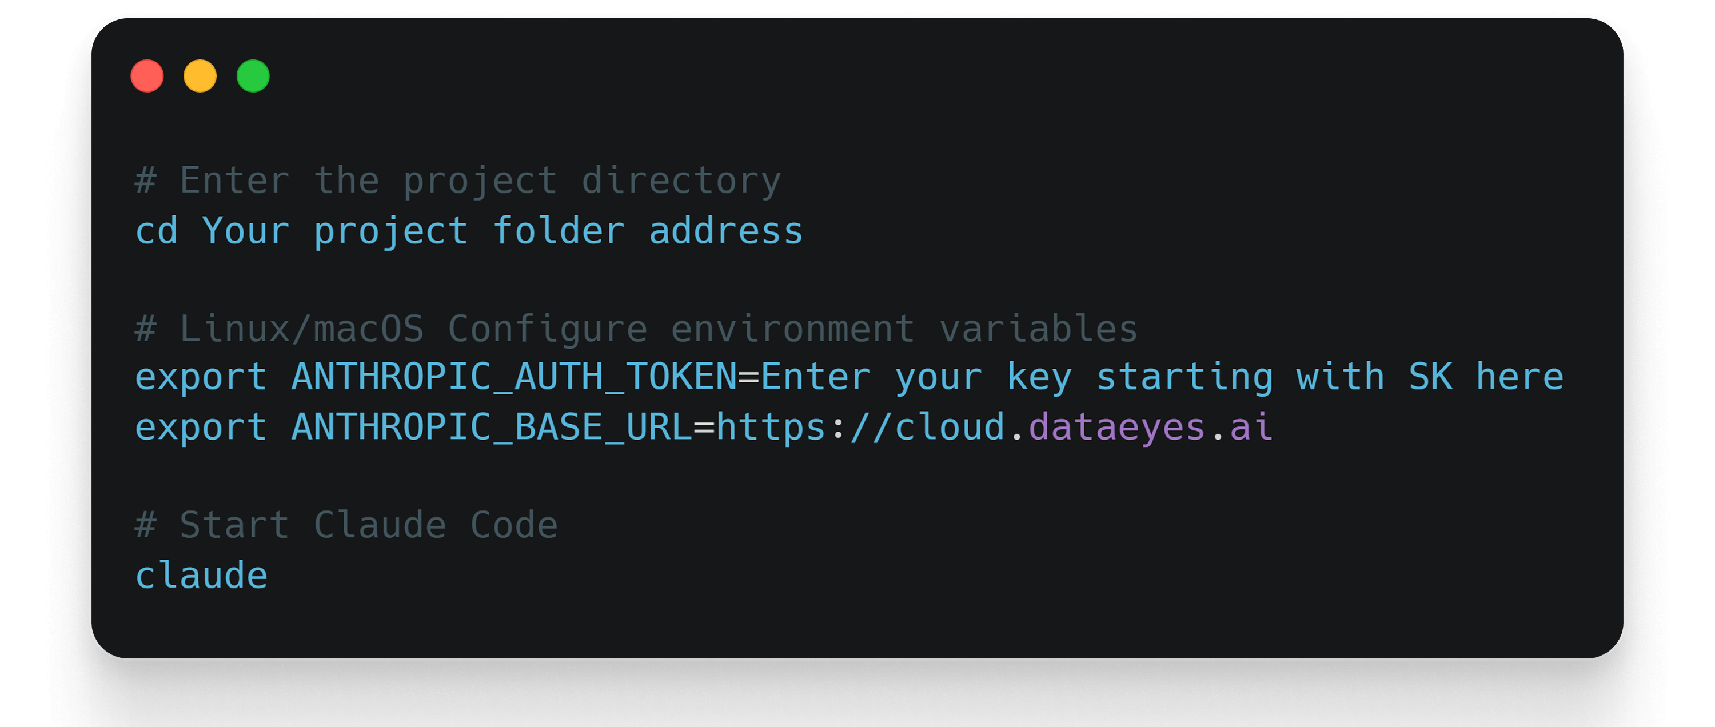Click the ANTHROPIC_BASE_URL variable name
The width and height of the screenshot is (1715, 727).
coord(491,427)
